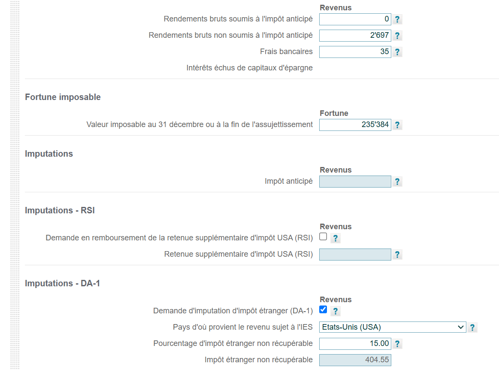Open help for Rendements bruts non soumis

(397, 36)
